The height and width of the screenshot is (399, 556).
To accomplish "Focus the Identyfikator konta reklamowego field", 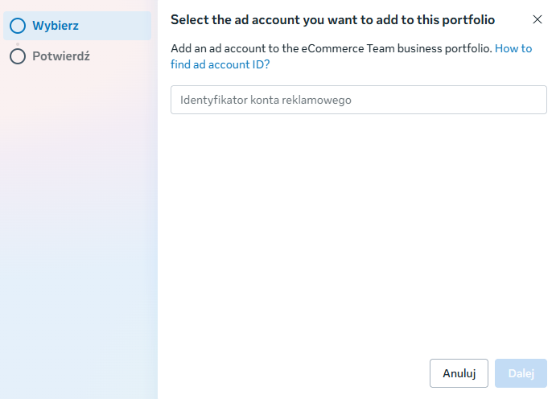I will (x=358, y=100).
